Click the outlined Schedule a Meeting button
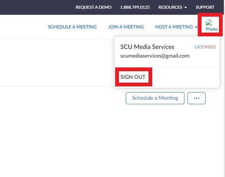The width and height of the screenshot is (225, 177). (155, 98)
